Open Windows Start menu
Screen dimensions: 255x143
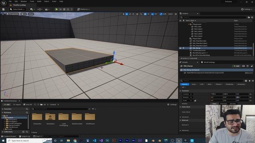pos(3,141)
